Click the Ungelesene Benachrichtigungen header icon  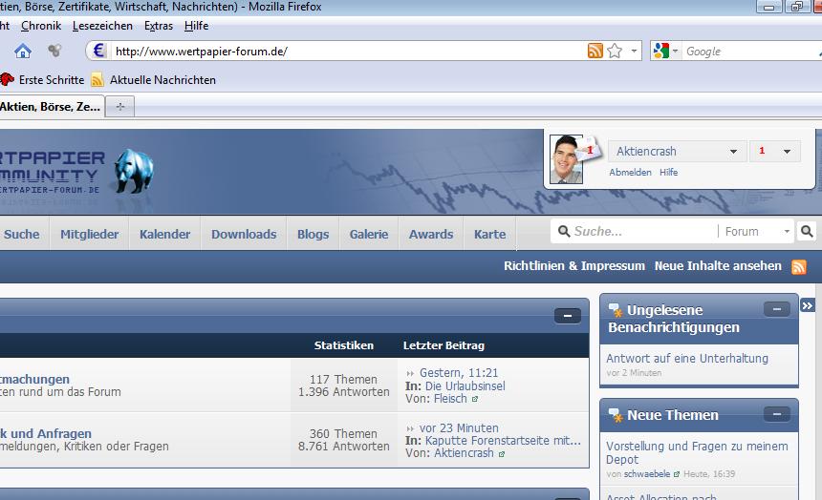(x=616, y=310)
